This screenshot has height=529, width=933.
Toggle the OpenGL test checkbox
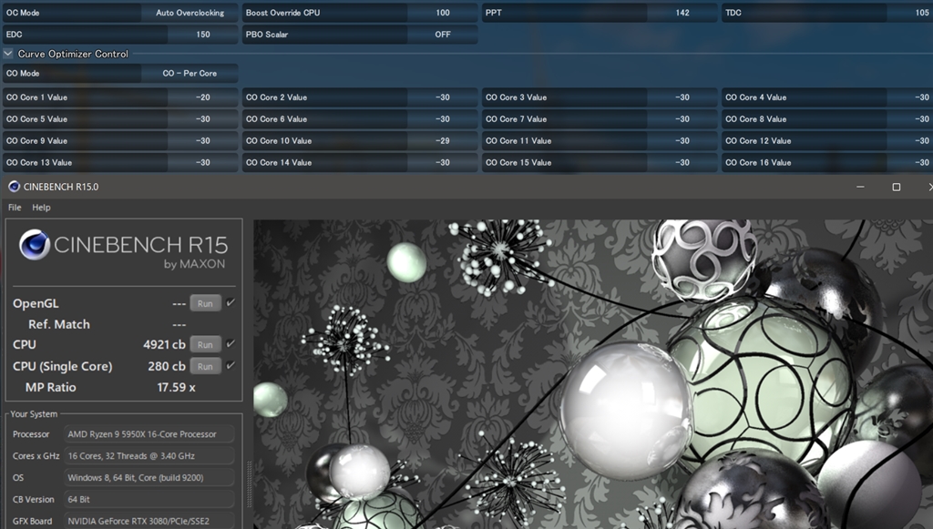pos(231,303)
